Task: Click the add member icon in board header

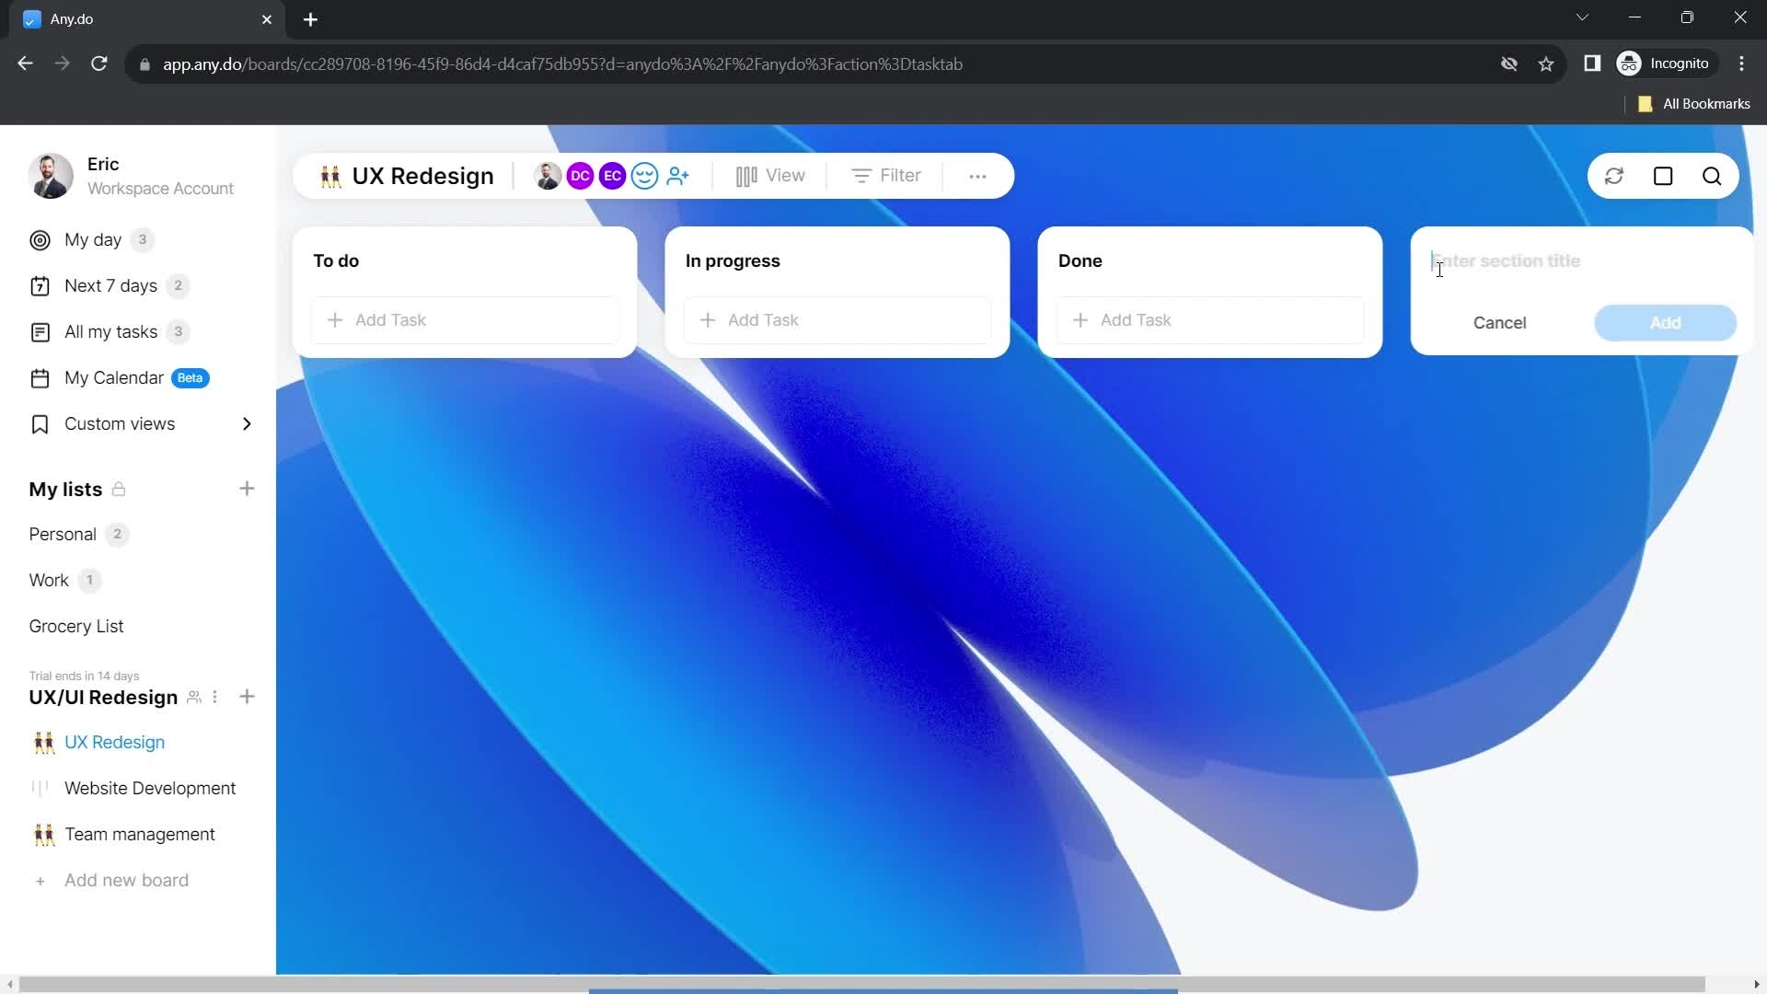Action: tap(679, 176)
